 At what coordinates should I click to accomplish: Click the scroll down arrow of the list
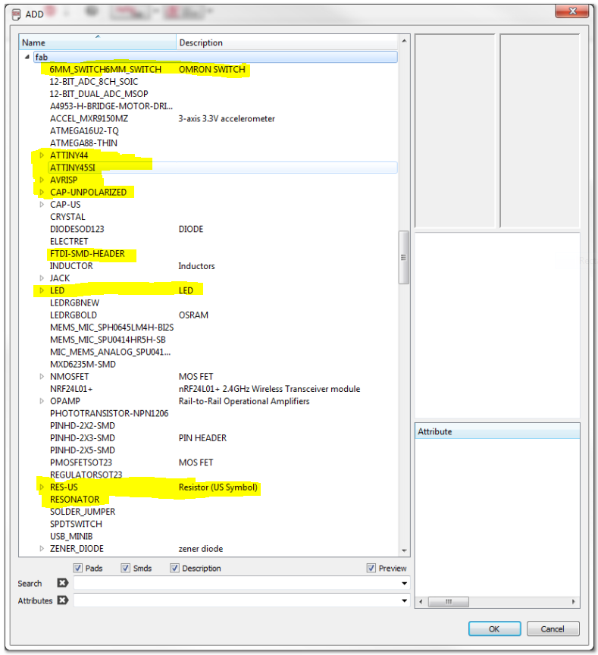pyautogui.click(x=404, y=550)
